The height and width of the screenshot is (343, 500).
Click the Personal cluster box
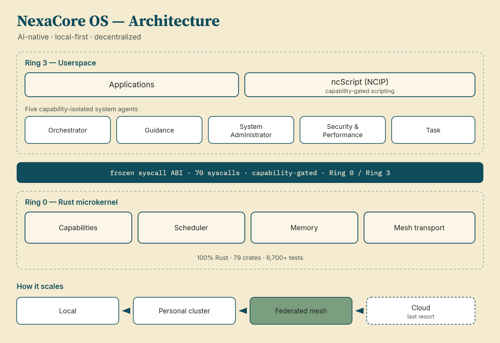[184, 311]
